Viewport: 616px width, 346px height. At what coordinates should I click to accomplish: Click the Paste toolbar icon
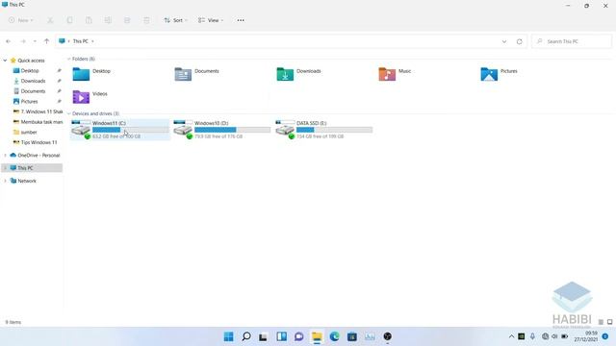click(x=89, y=20)
